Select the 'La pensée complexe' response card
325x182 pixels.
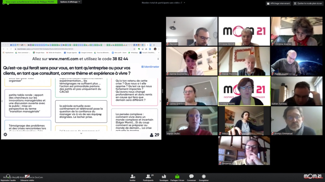(x=134, y=120)
